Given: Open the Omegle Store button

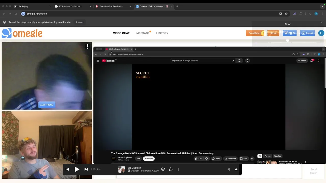Looking at the screenshot, I should [x=273, y=33].
